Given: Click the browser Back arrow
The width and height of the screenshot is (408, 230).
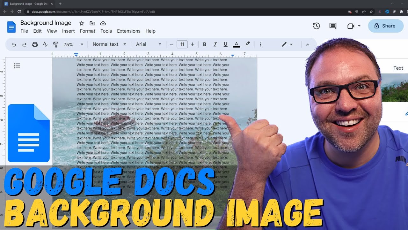Looking at the screenshot, I should coord(5,11).
